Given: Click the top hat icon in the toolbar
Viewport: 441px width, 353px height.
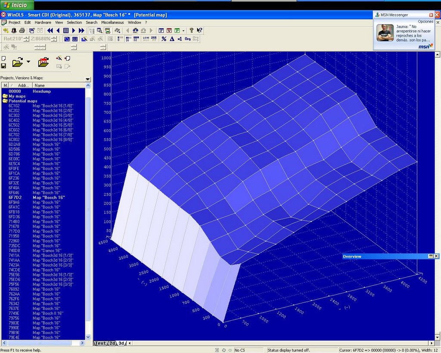Looking at the screenshot, I should [x=14, y=31].
